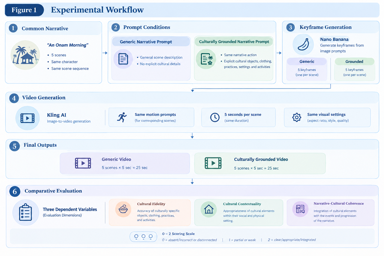Click the Keyframe Generation heading
Image resolution: width=384 pixels, height=256 pixels.
pyautogui.click(x=325, y=27)
